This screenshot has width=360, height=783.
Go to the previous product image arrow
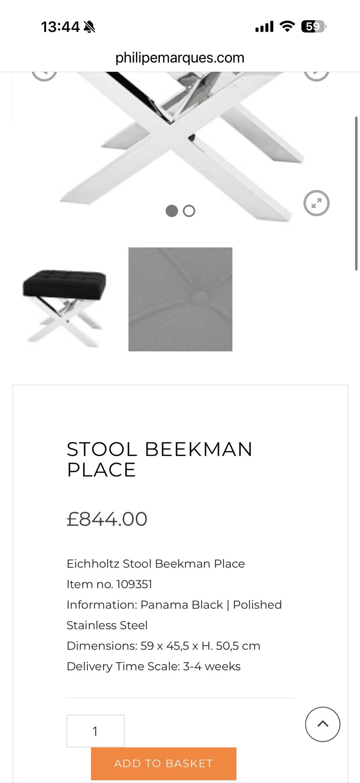pos(44,74)
